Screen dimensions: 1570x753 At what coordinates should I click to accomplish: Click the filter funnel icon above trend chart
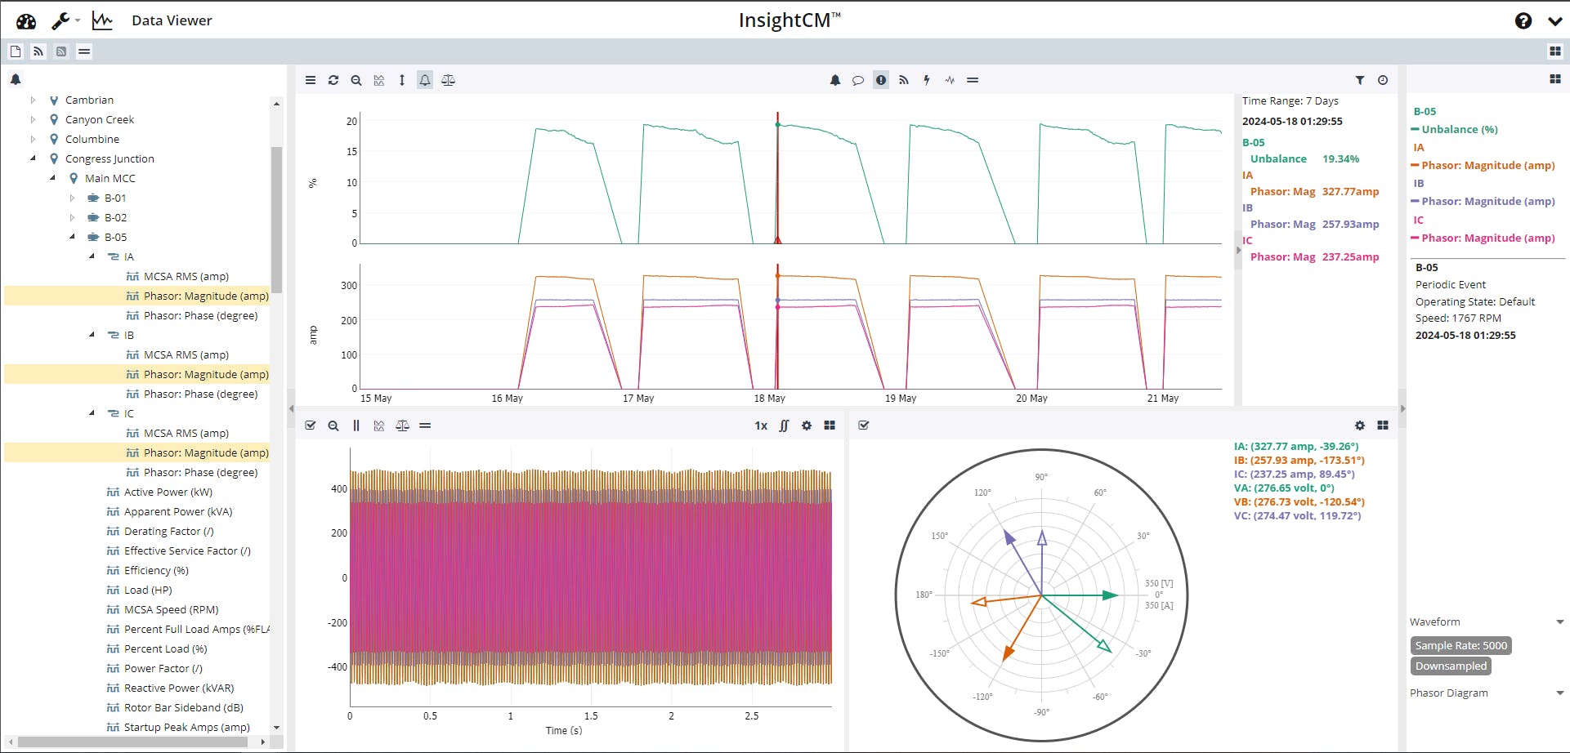click(x=1360, y=80)
